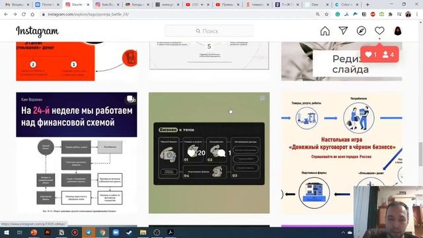Switch to the second Instagram tab

click(x=107, y=5)
